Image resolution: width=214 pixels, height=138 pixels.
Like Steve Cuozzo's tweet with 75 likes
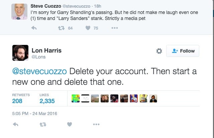click(x=88, y=28)
